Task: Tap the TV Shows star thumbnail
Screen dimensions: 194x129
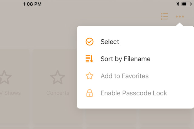Action: pos(5,77)
